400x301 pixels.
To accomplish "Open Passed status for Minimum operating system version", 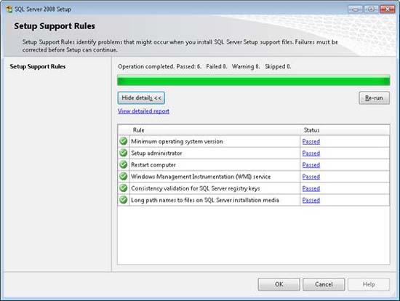I will click(311, 141).
